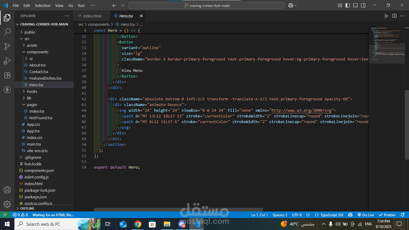
Task: Open Run and Debug view
Action: coord(7,61)
